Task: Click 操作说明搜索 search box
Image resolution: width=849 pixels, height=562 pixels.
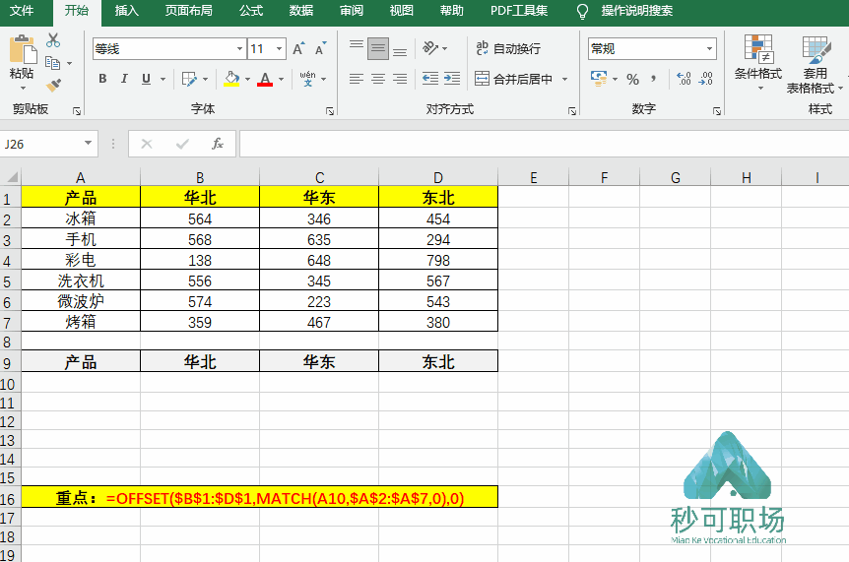Action: tap(636, 10)
